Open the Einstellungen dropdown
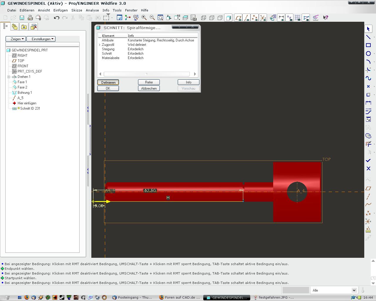Image resolution: width=376 pixels, height=301 pixels. (41, 39)
